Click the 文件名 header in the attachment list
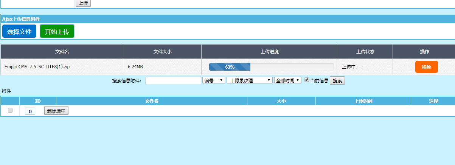This screenshot has height=165, width=455. click(152, 101)
